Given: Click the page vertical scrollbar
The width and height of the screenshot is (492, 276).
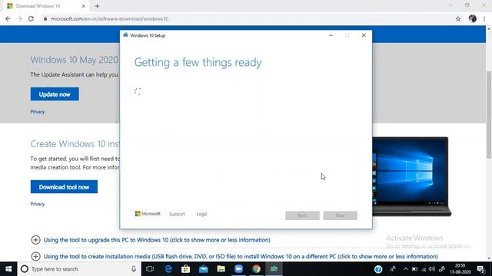Looking at the screenshot, I should tap(489, 115).
